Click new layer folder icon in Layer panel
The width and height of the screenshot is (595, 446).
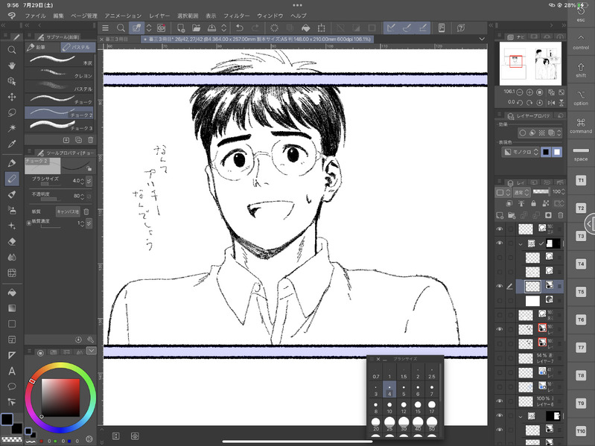click(x=512, y=215)
